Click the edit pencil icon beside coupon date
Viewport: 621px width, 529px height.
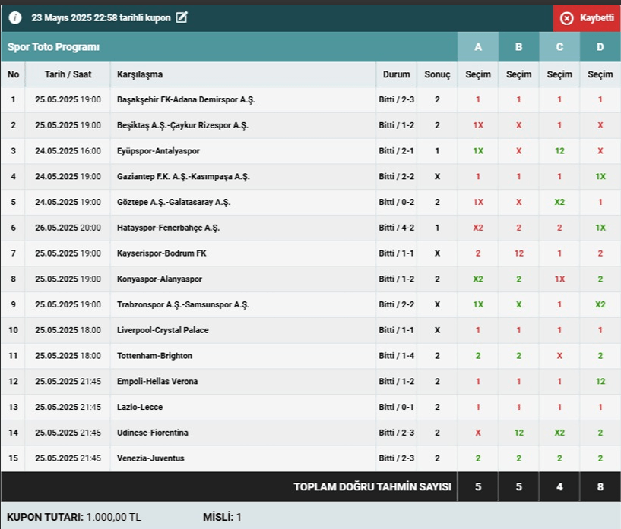point(181,17)
